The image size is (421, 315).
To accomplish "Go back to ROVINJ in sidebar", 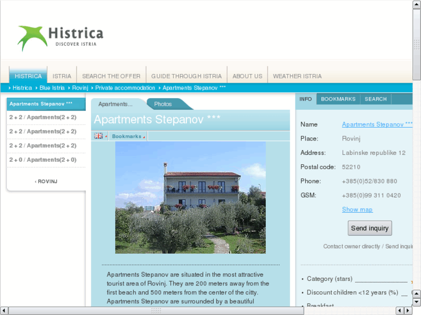I will (46, 181).
